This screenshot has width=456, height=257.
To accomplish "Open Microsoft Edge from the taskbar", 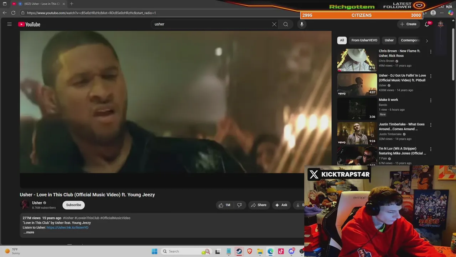I will (x=271, y=251).
